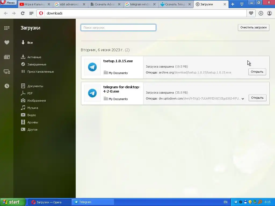Go back with the back arrow
The width and height of the screenshot is (275, 206).
(x=6, y=13)
